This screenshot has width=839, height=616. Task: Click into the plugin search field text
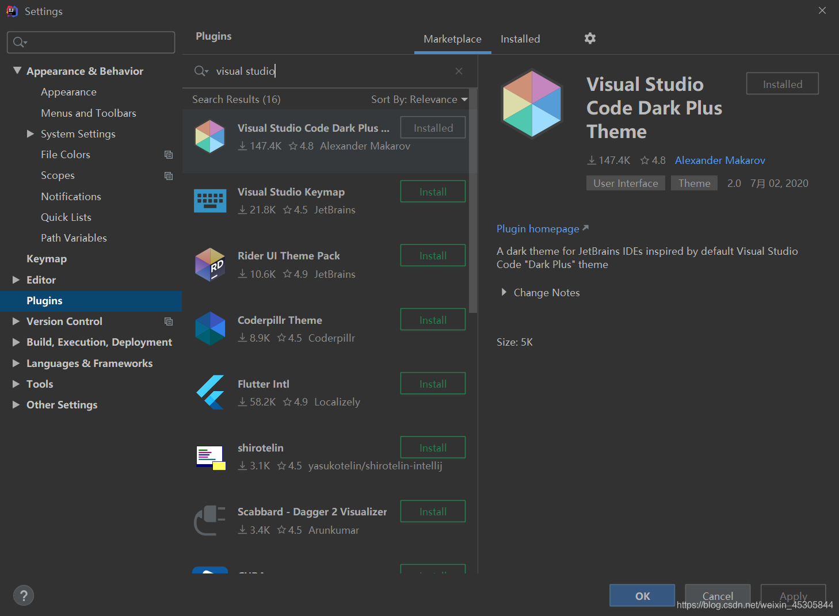246,71
